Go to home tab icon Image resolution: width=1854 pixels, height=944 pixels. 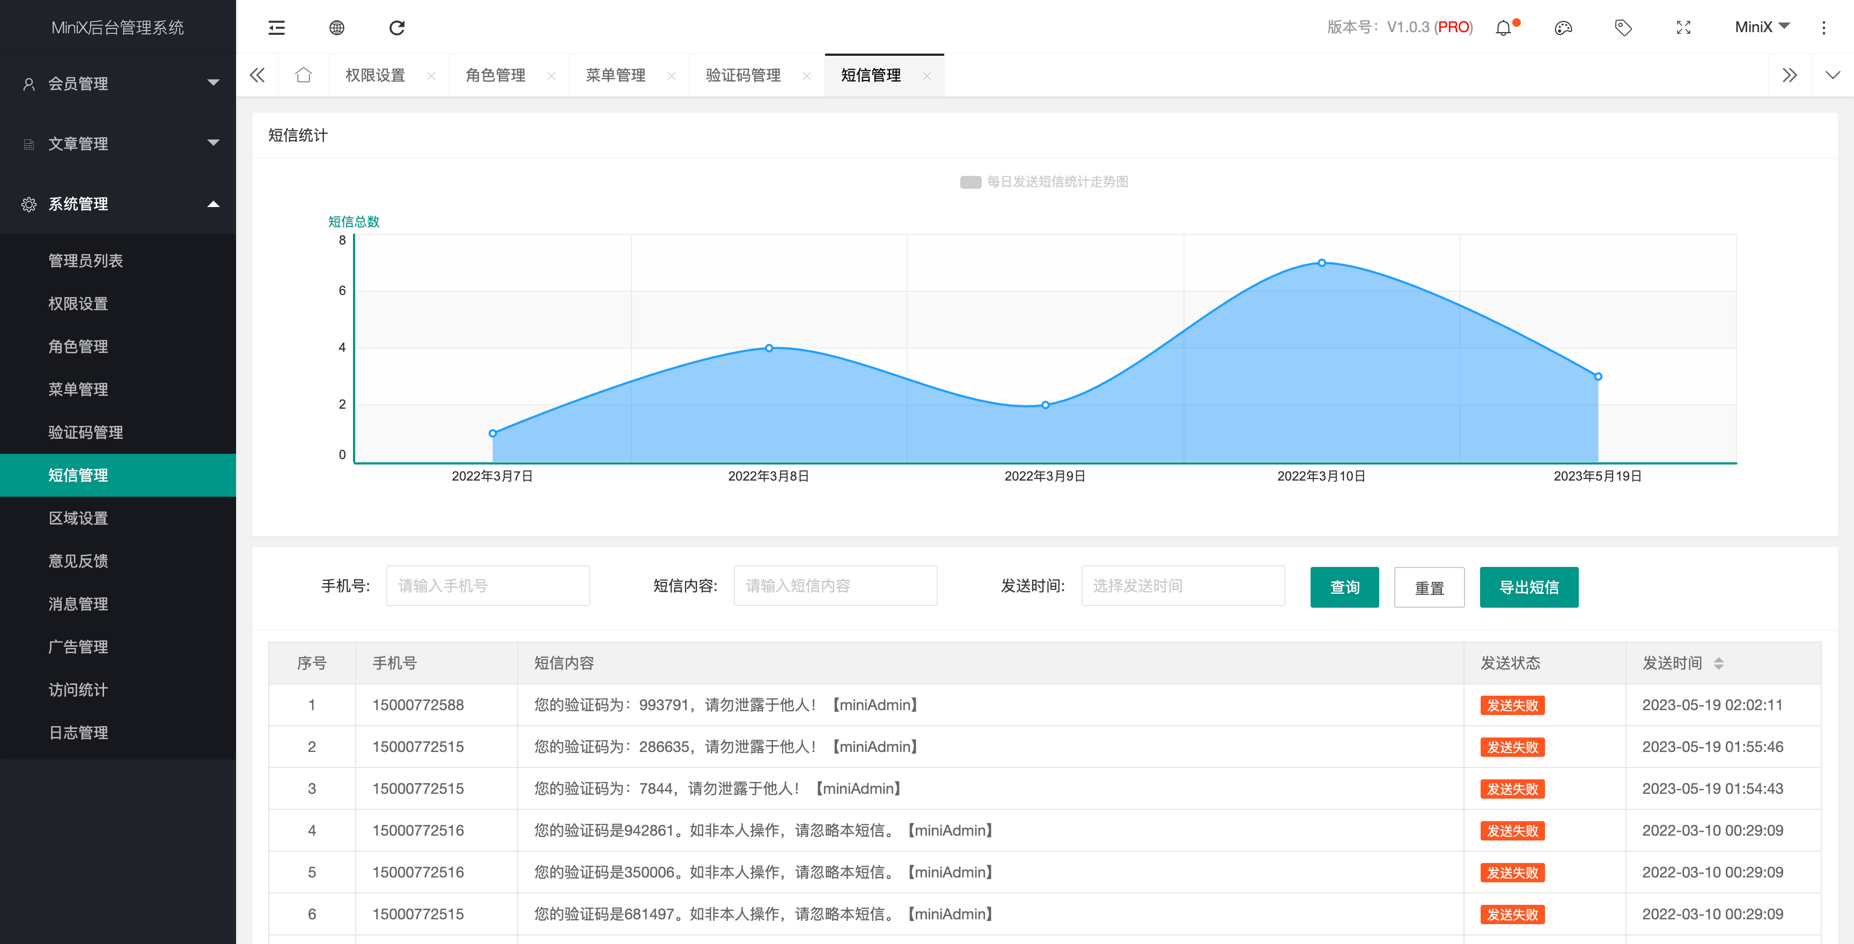pyautogui.click(x=304, y=75)
